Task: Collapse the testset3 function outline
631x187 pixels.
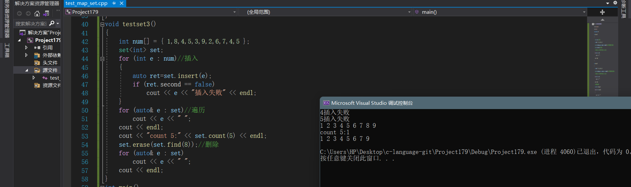Action: 102,24
